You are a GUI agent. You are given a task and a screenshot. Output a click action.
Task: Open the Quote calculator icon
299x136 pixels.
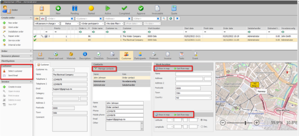tap(174, 8)
